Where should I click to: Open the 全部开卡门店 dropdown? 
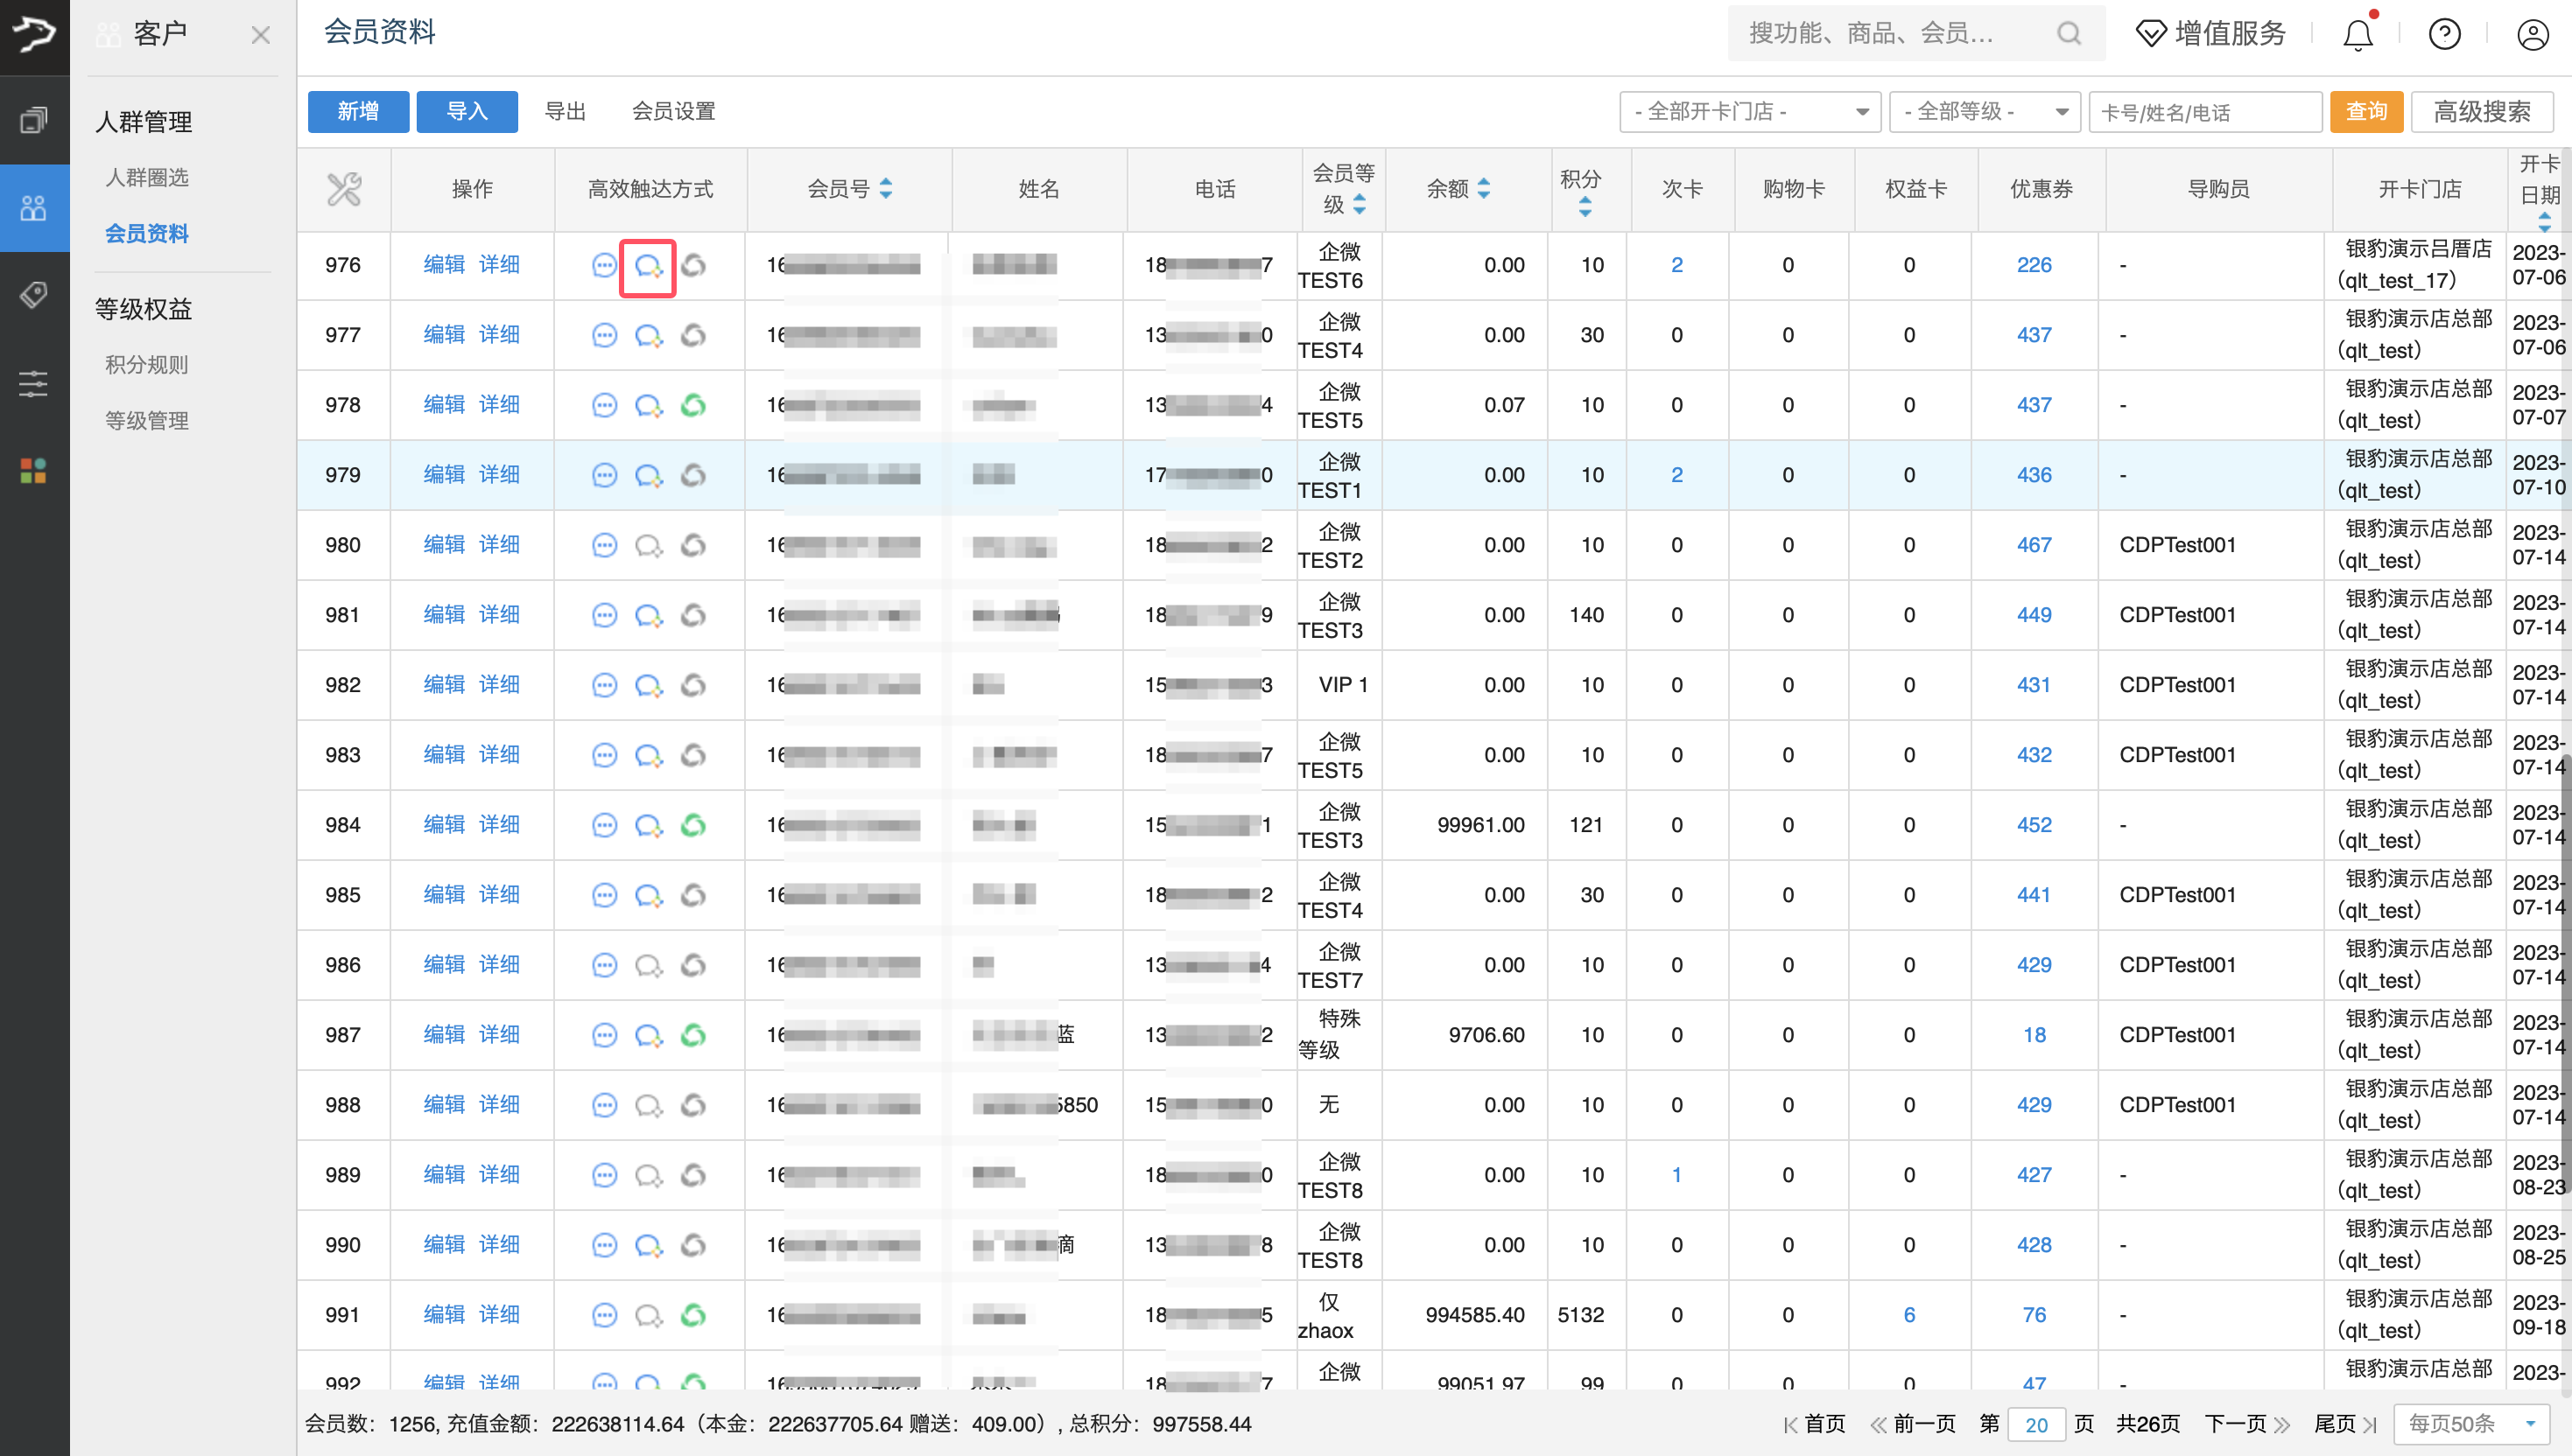tap(1750, 111)
